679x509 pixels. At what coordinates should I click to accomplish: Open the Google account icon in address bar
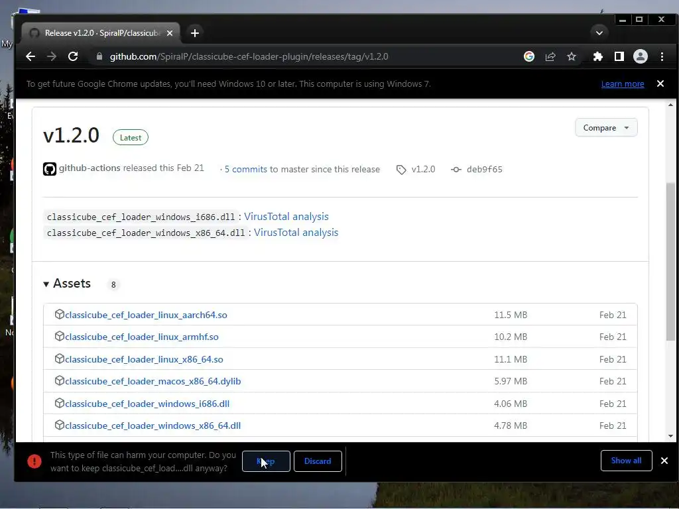(x=528, y=56)
